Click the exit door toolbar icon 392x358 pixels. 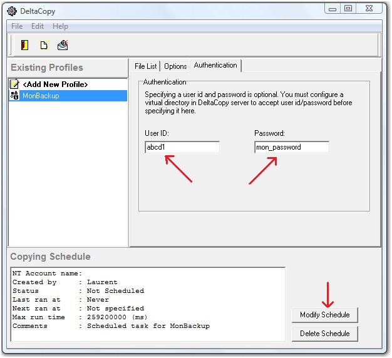pyautogui.click(x=24, y=45)
